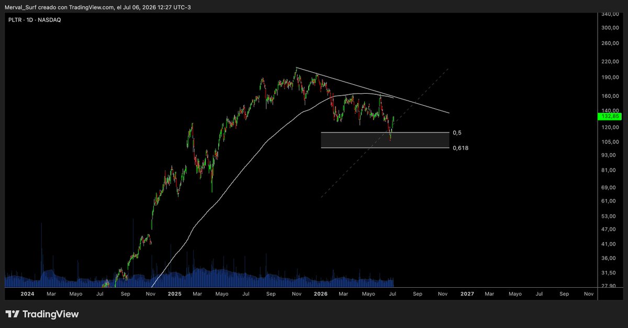This screenshot has height=328, width=628.
Task: Click the 2027 time axis label
Action: click(467, 294)
